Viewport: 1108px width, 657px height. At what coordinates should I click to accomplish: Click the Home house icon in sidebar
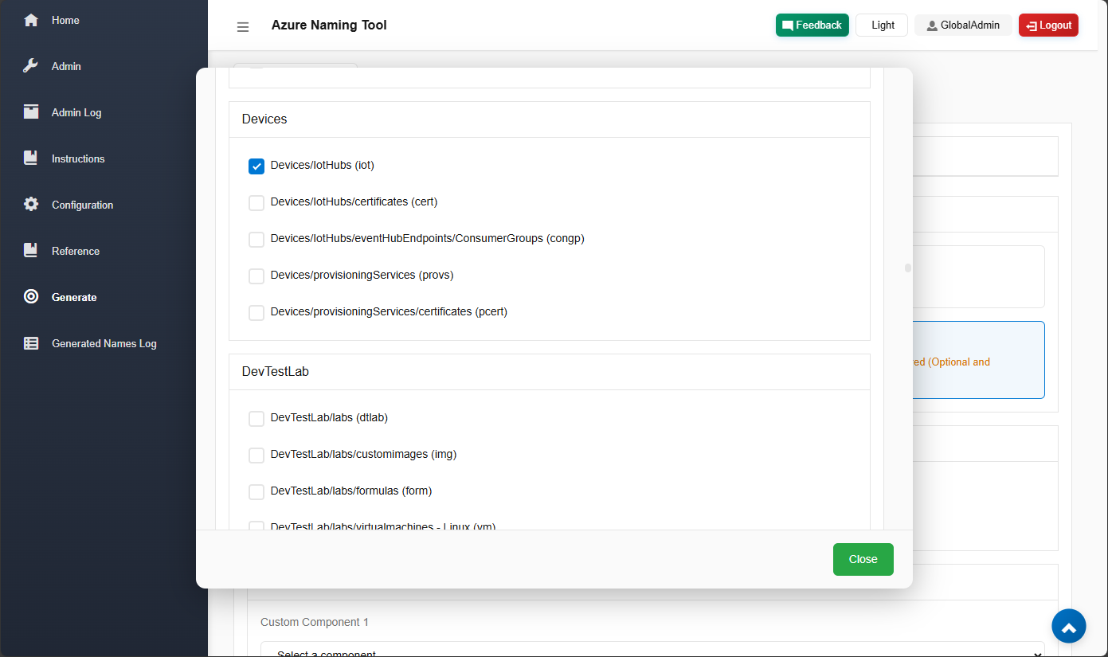[31, 20]
